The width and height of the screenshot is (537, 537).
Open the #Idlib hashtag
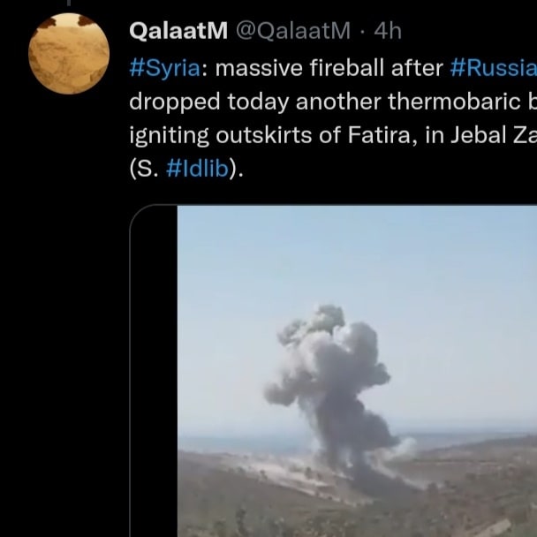coord(197,169)
